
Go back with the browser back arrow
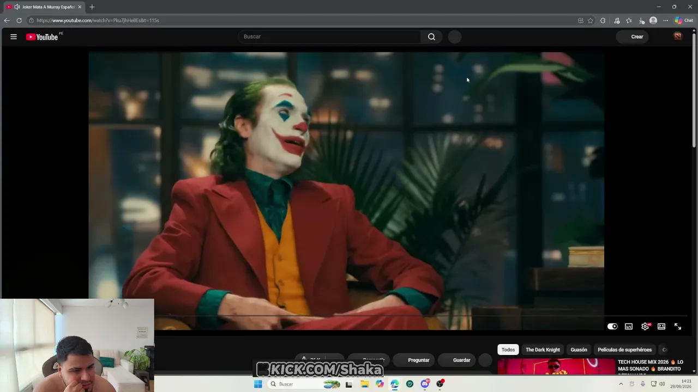pyautogui.click(x=7, y=21)
